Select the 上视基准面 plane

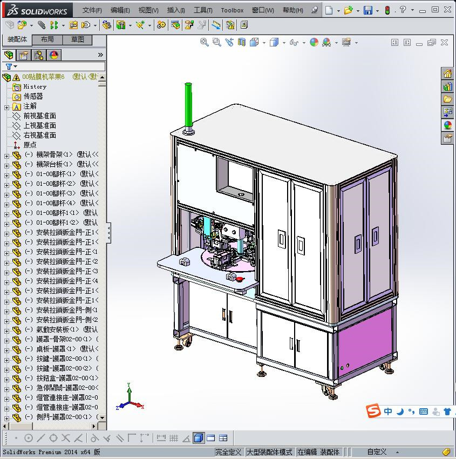[x=40, y=126]
